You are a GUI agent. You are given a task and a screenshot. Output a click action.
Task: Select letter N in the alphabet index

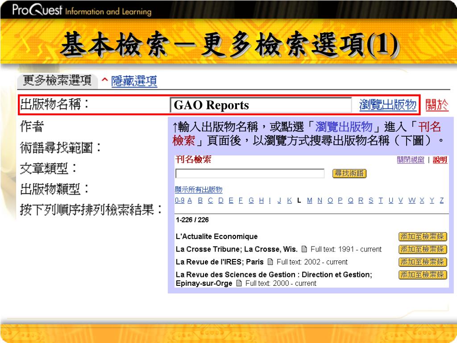[320, 201]
